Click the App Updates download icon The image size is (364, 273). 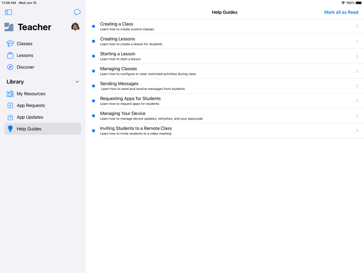tap(10, 117)
